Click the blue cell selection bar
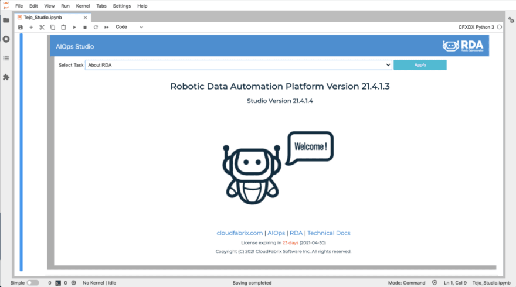The height and width of the screenshot is (287, 516). [x=21, y=152]
